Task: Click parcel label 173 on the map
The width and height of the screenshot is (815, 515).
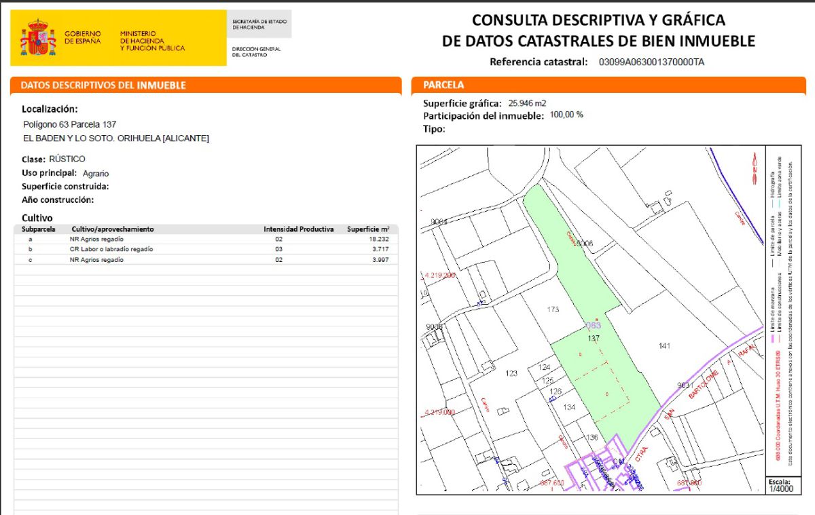Action: (553, 309)
